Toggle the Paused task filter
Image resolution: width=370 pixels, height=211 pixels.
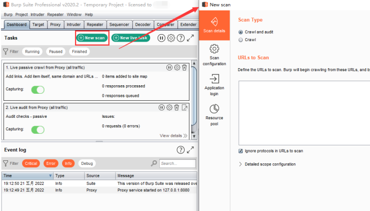coord(56,52)
